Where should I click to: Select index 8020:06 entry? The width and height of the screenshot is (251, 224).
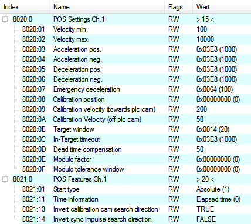pyautogui.click(x=33, y=79)
